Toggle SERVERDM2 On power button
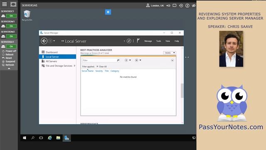Screen dimensions: 266x150 click(x=11, y=36)
